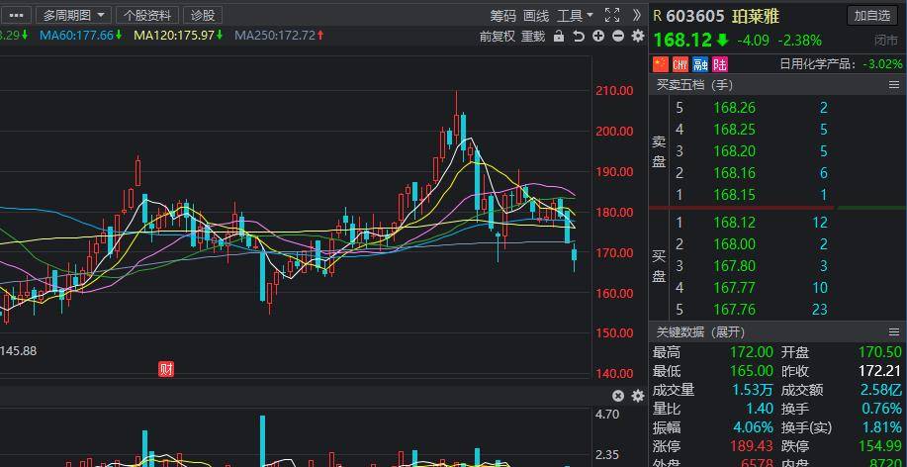The height and width of the screenshot is (467, 907).
Task: Click the double chevron to expand toolbar
Action: tap(636, 15)
